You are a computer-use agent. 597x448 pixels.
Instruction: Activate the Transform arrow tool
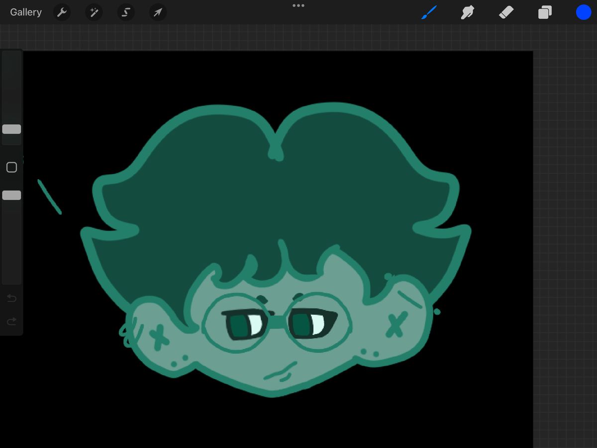coord(158,12)
